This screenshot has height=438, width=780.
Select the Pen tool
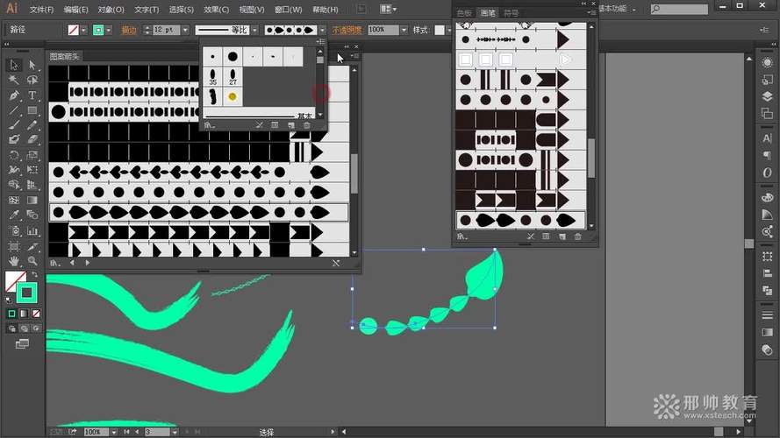(x=14, y=95)
